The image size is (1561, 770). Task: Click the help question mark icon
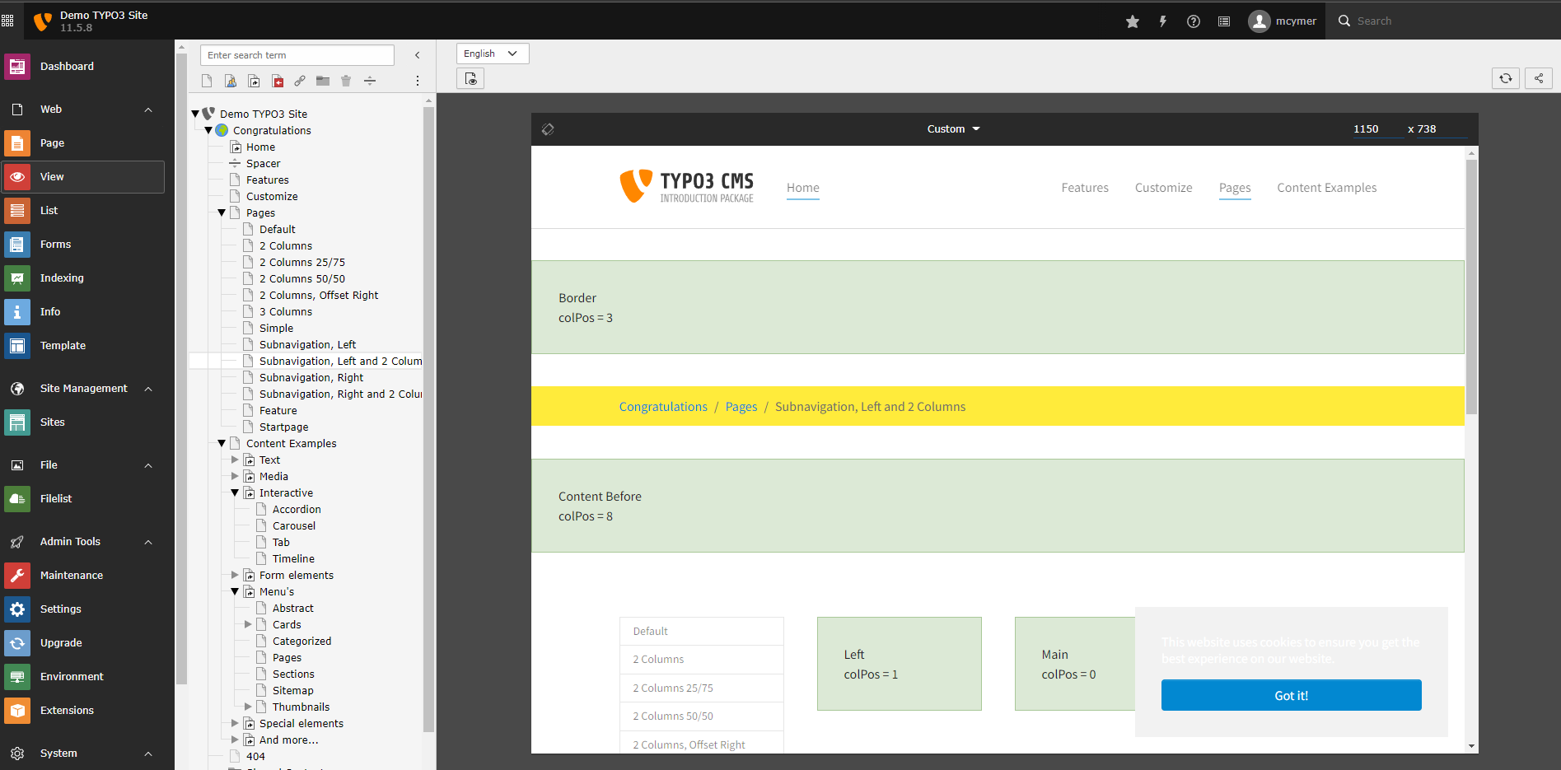(x=1193, y=21)
